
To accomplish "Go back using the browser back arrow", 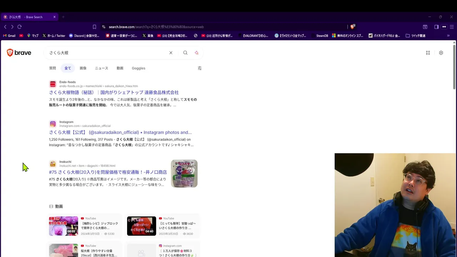I will click(5, 27).
